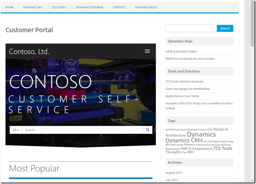Open What is Dynamics Dojo? link
The height and width of the screenshot is (184, 256).
pyautogui.click(x=181, y=51)
